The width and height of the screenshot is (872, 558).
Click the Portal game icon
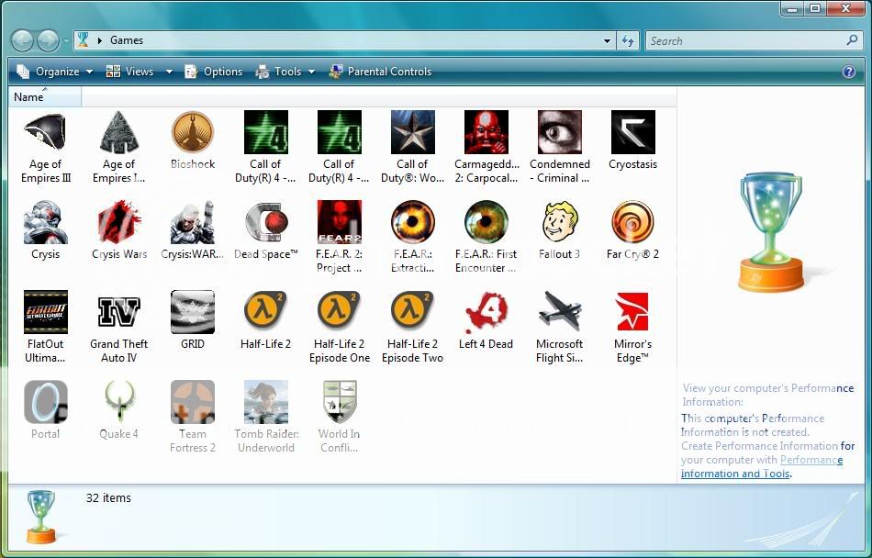coord(45,402)
